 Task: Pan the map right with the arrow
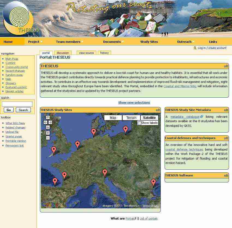pyautogui.click(x=50, y=122)
